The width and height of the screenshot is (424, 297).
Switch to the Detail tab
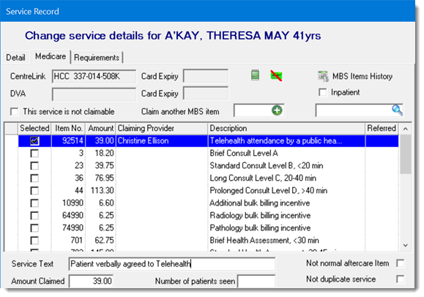[15, 58]
